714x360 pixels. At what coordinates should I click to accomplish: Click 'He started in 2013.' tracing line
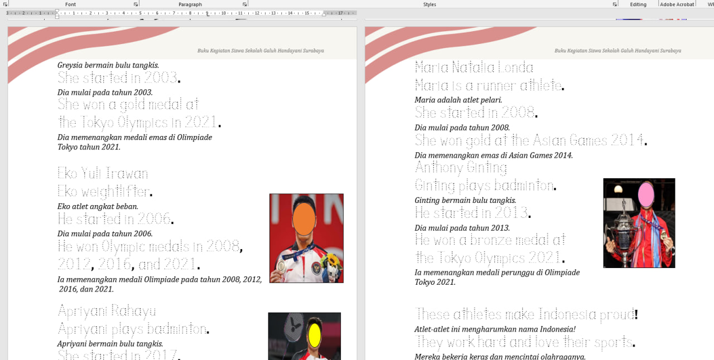472,213
